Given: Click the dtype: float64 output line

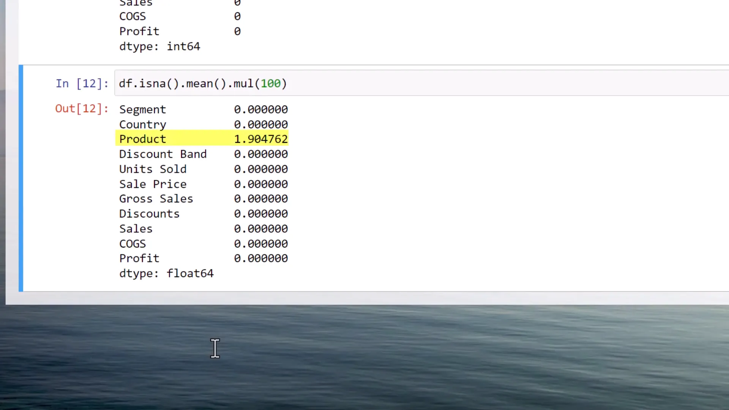Looking at the screenshot, I should [166, 273].
